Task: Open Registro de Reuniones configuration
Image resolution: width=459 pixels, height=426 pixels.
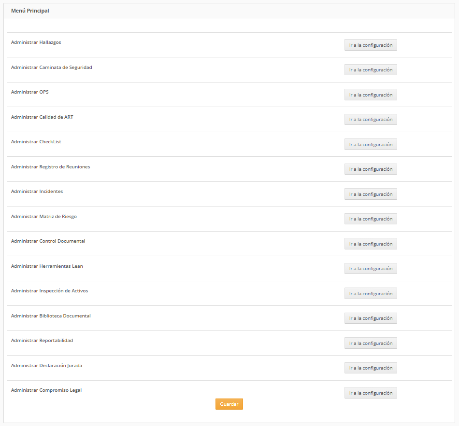Action: pyautogui.click(x=371, y=169)
